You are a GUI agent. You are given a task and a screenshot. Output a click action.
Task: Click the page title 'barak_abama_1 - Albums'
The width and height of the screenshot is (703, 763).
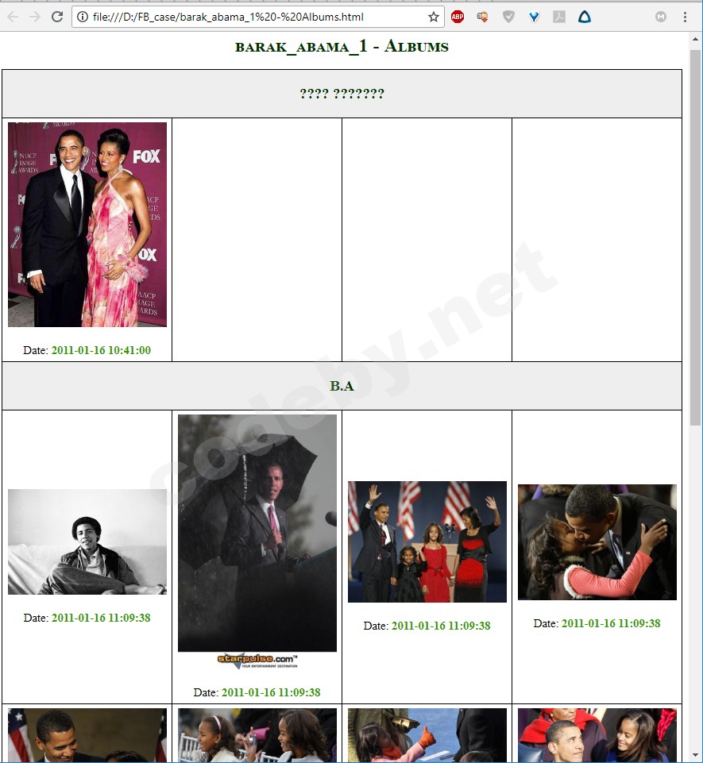click(342, 47)
